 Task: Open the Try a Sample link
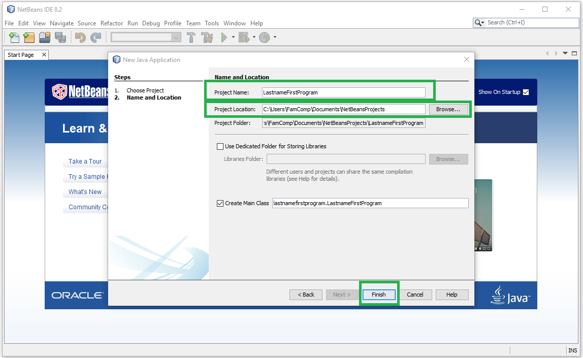point(88,177)
